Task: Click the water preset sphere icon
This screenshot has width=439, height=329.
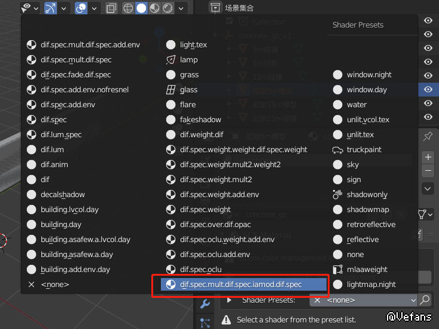Action: pos(337,105)
